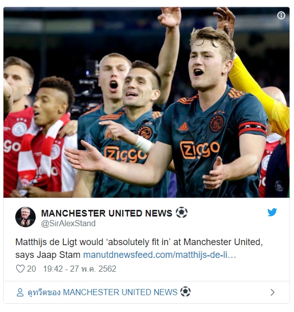The image size is (294, 312).
Task: Click the like count of 20
Action: coord(32,269)
